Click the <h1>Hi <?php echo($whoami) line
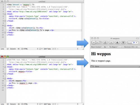The height and width of the screenshot is (105, 140). (26, 28)
